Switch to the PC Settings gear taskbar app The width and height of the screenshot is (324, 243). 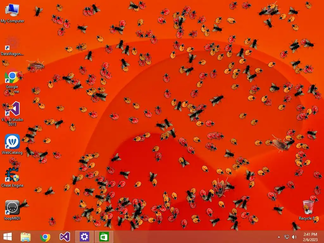tap(84, 237)
